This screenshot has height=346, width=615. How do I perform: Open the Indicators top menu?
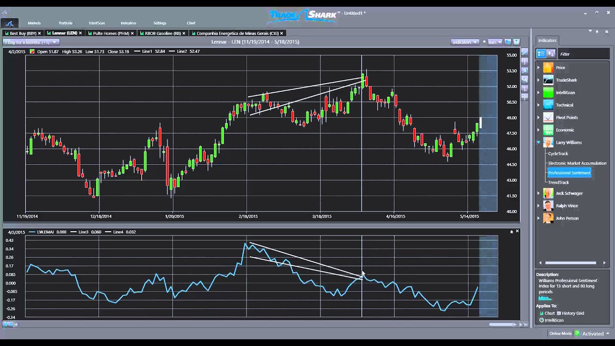pyautogui.click(x=128, y=23)
